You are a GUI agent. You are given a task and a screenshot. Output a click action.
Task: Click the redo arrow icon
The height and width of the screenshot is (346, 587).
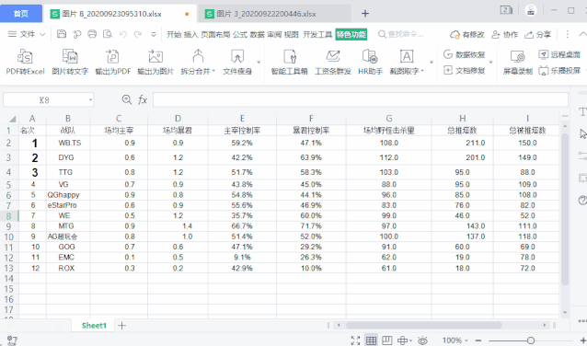138,34
